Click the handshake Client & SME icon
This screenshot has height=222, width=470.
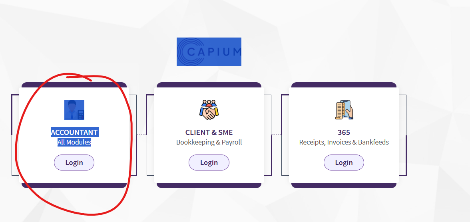click(x=209, y=110)
